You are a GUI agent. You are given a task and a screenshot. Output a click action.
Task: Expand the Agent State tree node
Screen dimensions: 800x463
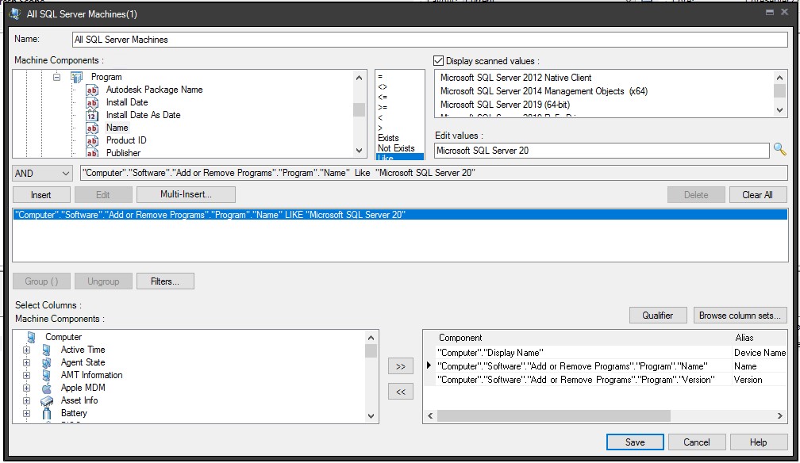coord(25,362)
